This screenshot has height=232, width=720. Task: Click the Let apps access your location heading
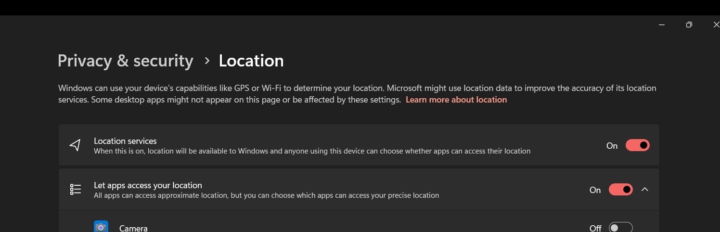click(x=148, y=185)
